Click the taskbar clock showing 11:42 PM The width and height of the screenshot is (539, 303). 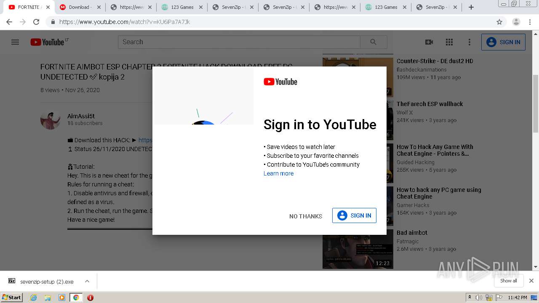pos(517,298)
